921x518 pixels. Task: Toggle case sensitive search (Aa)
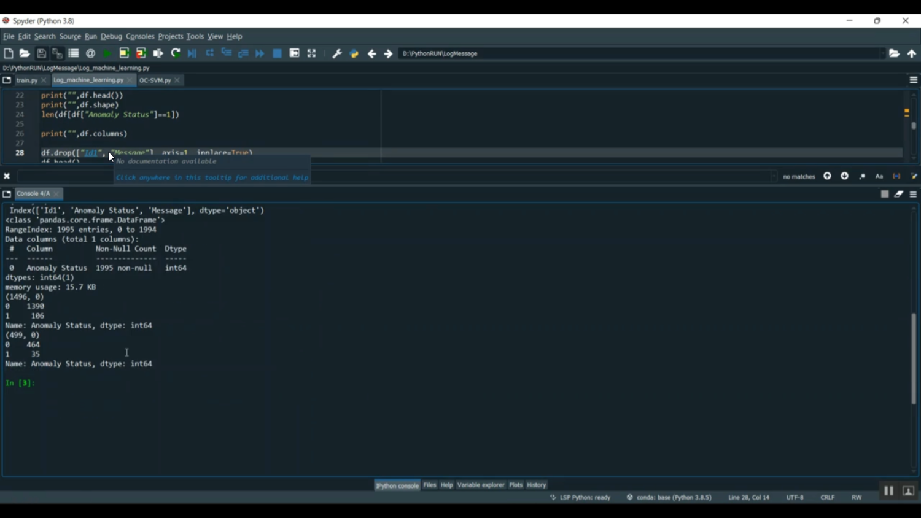pos(879,176)
